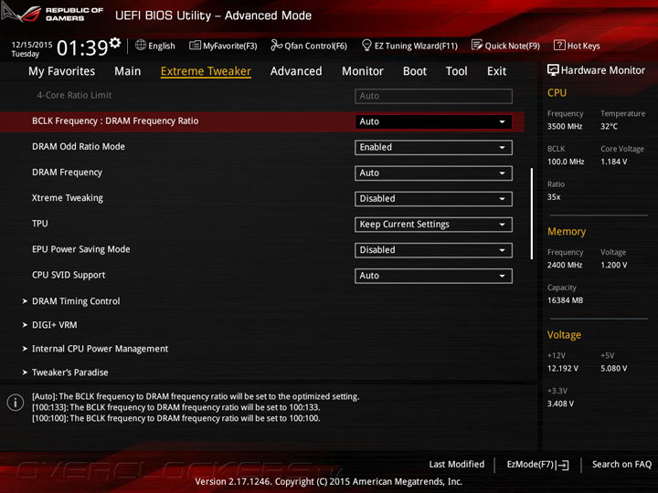Switch to the Monitor tab
This screenshot has width=658, height=493.
coord(363,71)
